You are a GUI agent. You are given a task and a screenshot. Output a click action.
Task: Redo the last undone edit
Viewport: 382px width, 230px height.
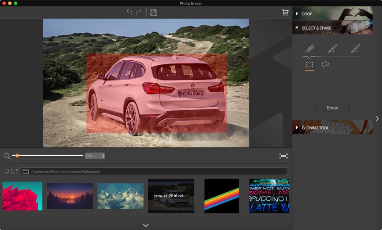138,12
